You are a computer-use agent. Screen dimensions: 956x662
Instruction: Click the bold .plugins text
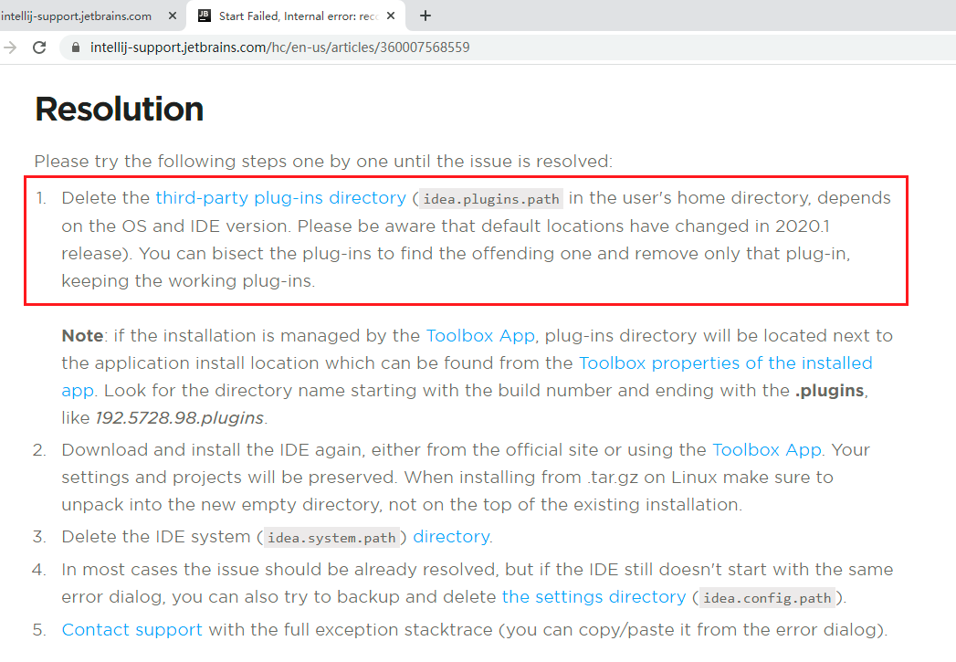click(829, 391)
